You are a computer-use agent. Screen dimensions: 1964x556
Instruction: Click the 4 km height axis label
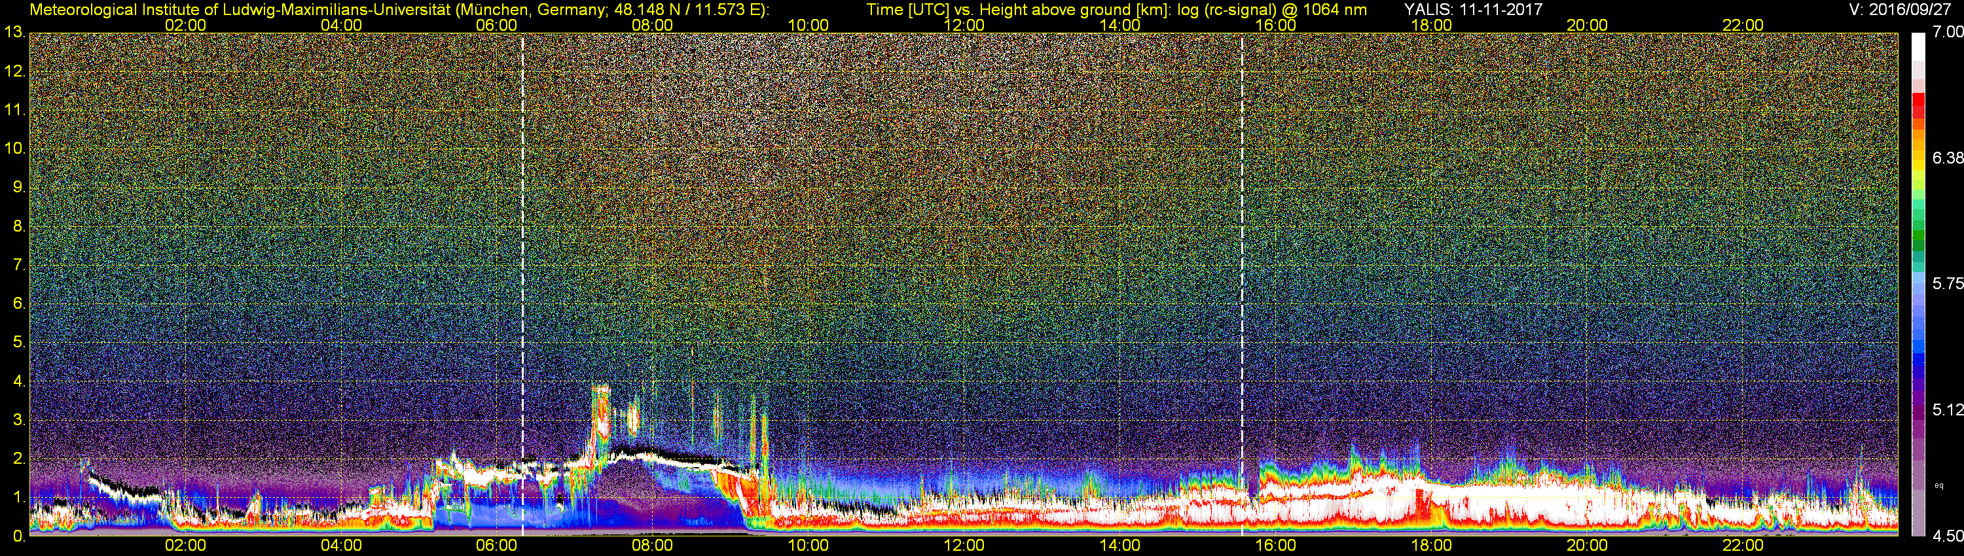pos(18,381)
